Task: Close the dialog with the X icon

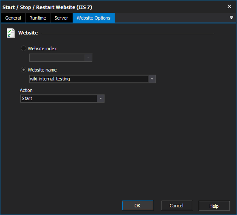Action: (229, 6)
